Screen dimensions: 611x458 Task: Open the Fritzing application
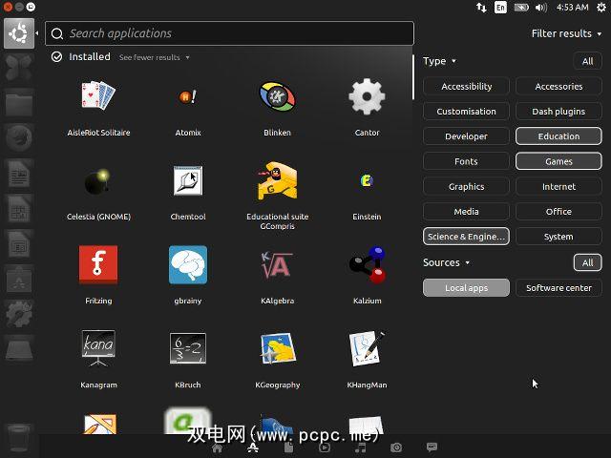click(98, 275)
